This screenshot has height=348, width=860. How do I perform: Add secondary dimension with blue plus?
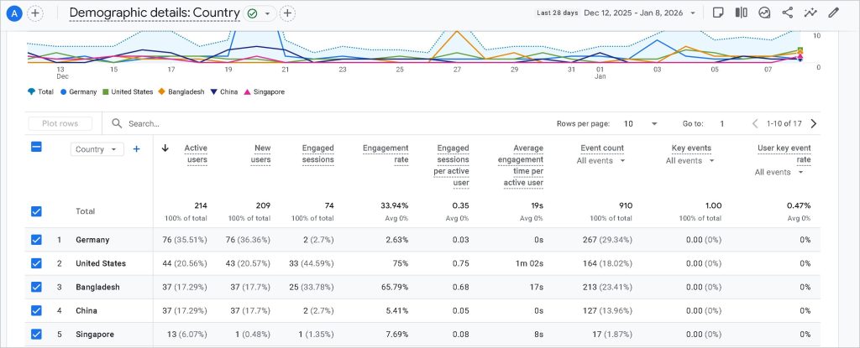(x=137, y=149)
